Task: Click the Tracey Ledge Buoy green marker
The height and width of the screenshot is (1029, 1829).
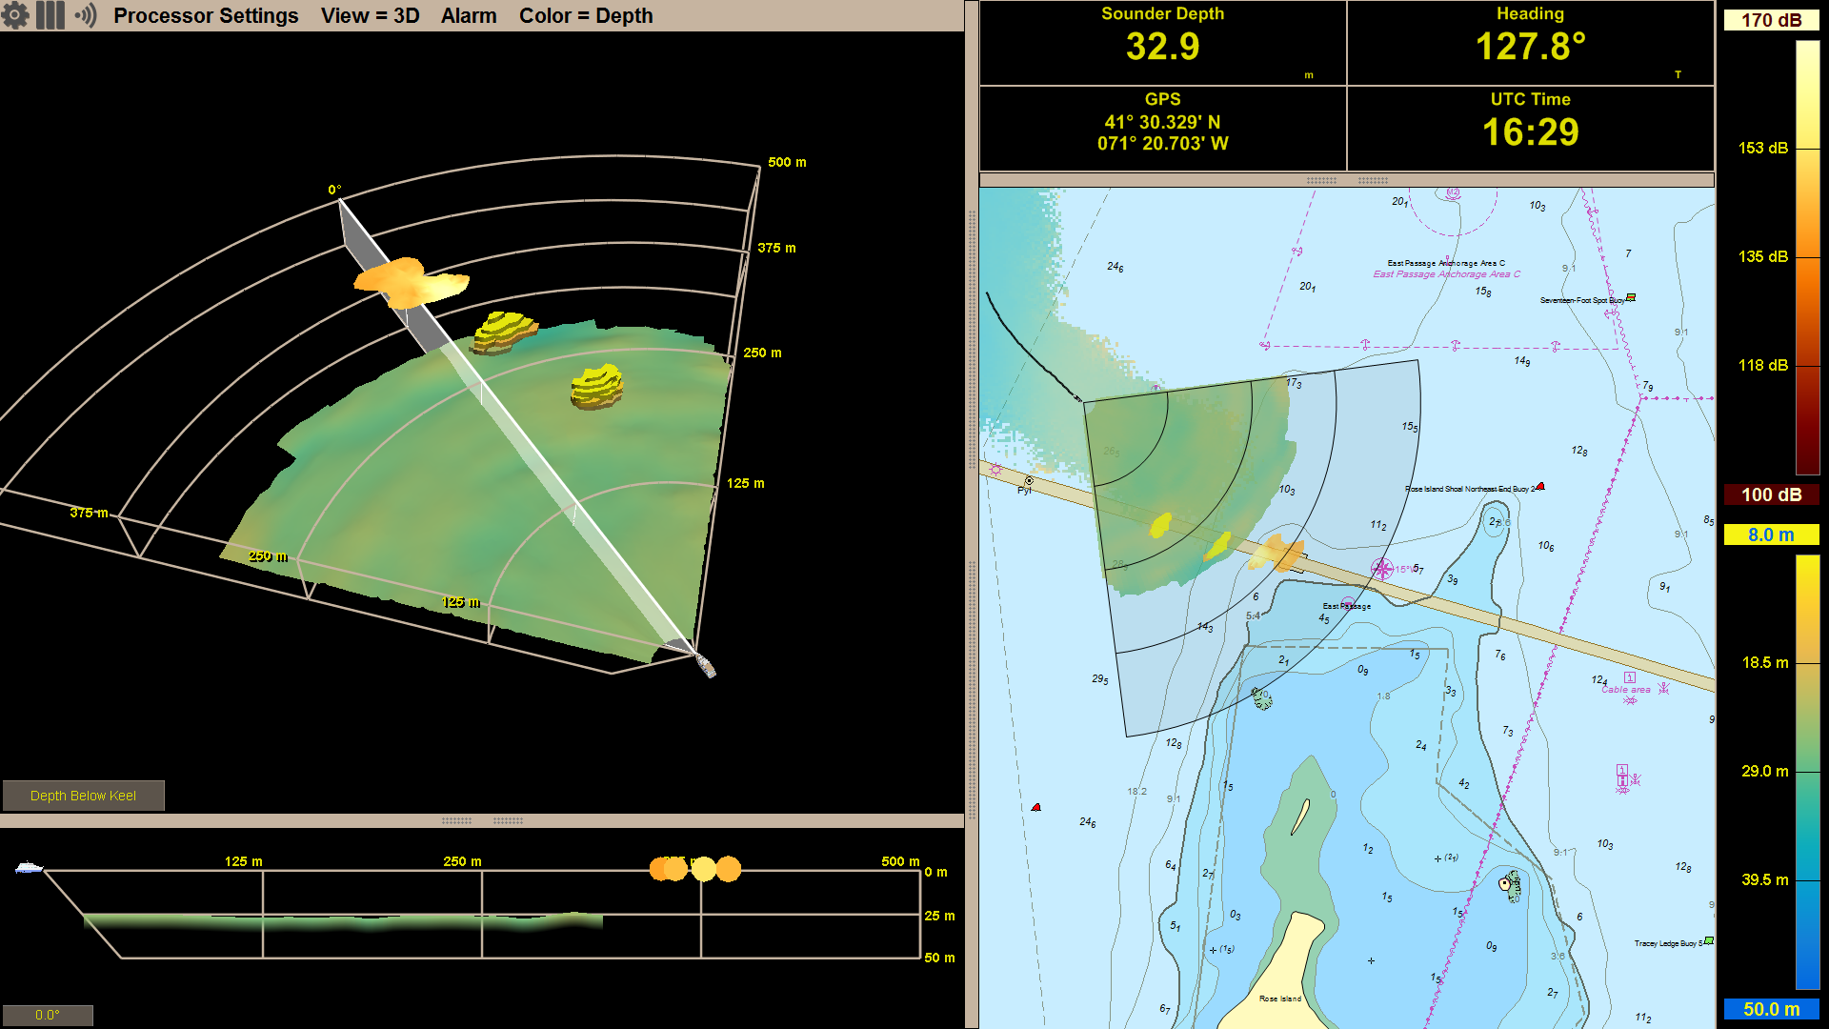Action: [1709, 941]
